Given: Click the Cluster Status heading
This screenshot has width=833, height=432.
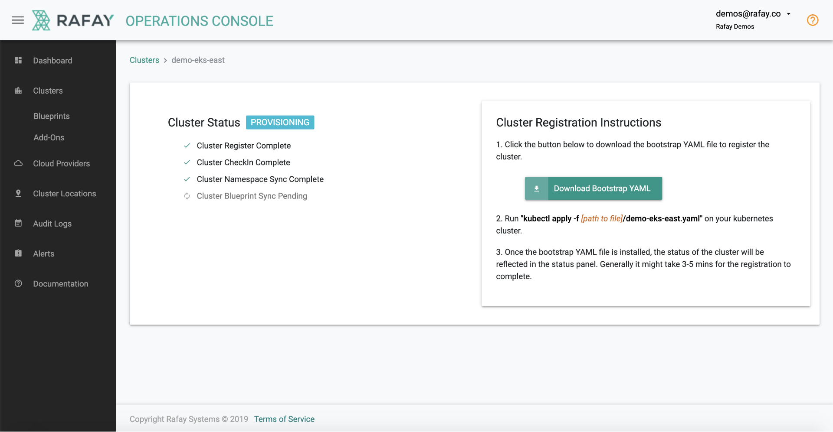Looking at the screenshot, I should (x=204, y=123).
